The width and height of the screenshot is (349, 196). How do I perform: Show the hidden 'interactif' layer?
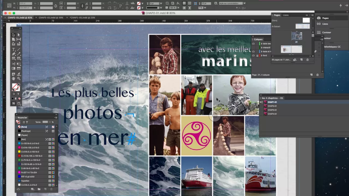coord(253,48)
